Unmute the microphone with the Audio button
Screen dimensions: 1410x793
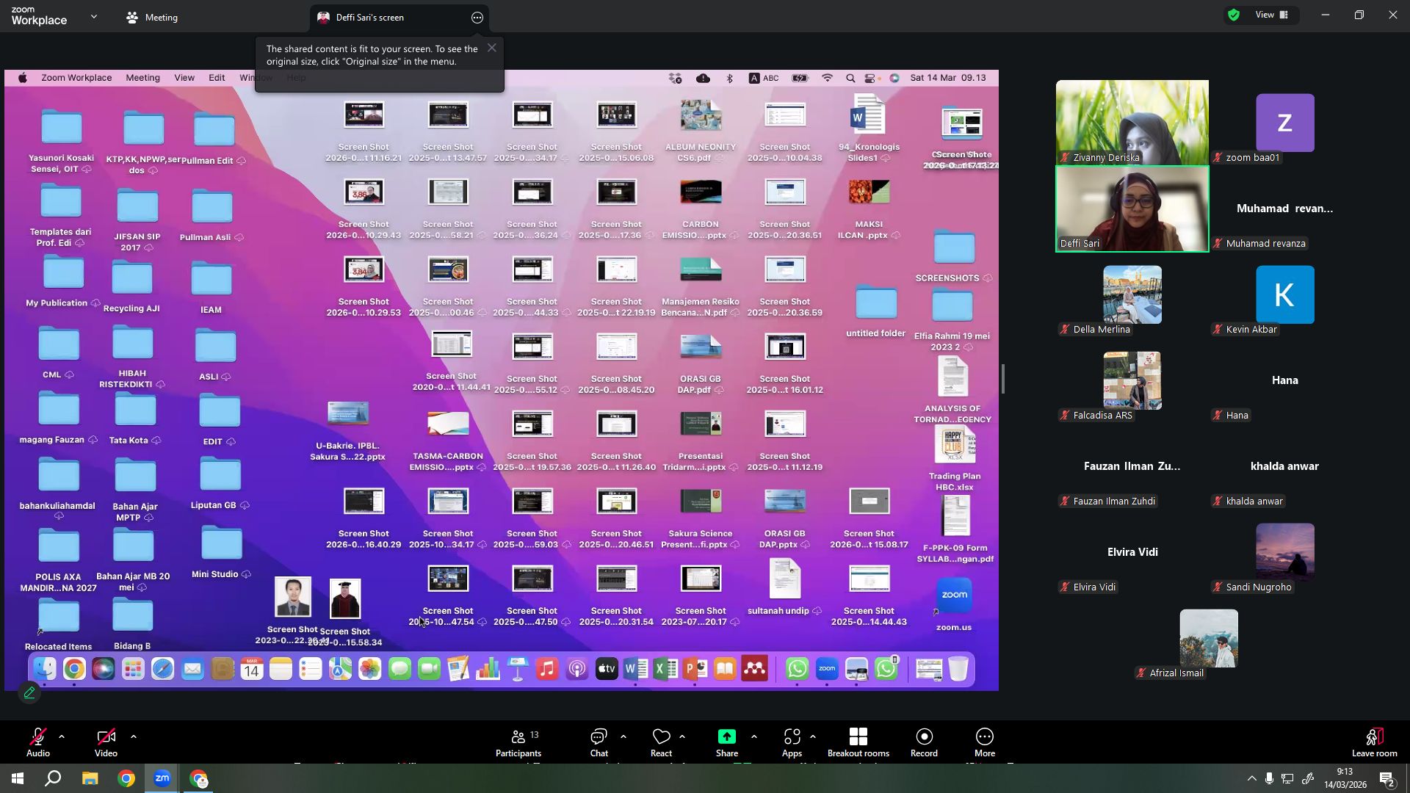tap(38, 742)
